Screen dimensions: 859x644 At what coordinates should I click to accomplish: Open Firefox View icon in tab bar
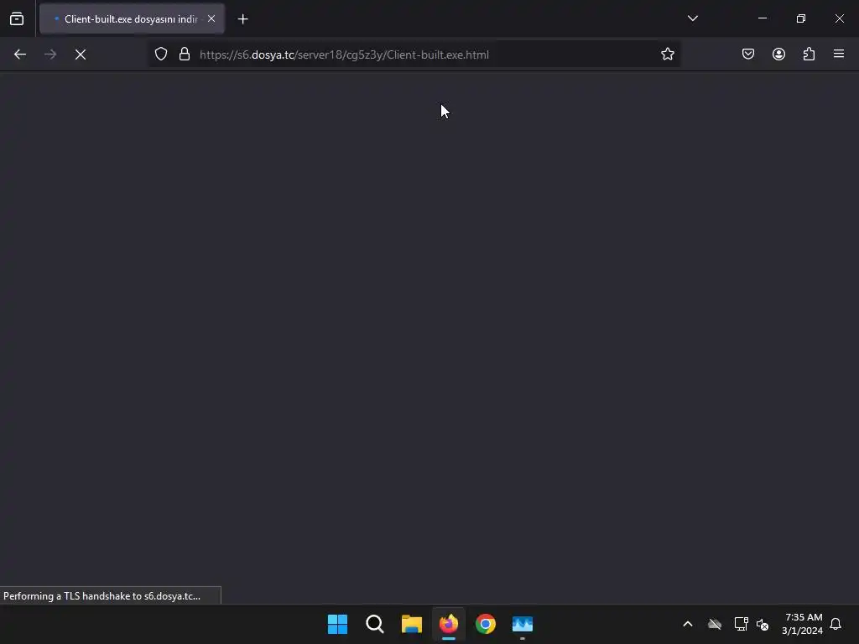click(17, 18)
